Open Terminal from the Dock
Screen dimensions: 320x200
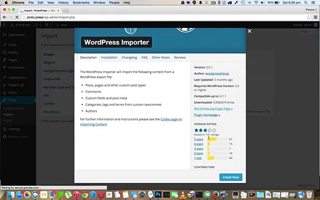[x=199, y=194]
